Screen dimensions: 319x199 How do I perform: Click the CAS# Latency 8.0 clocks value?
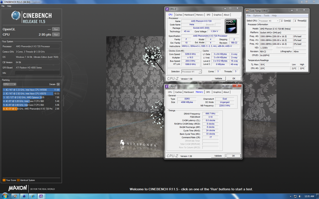[x=210, y=120]
